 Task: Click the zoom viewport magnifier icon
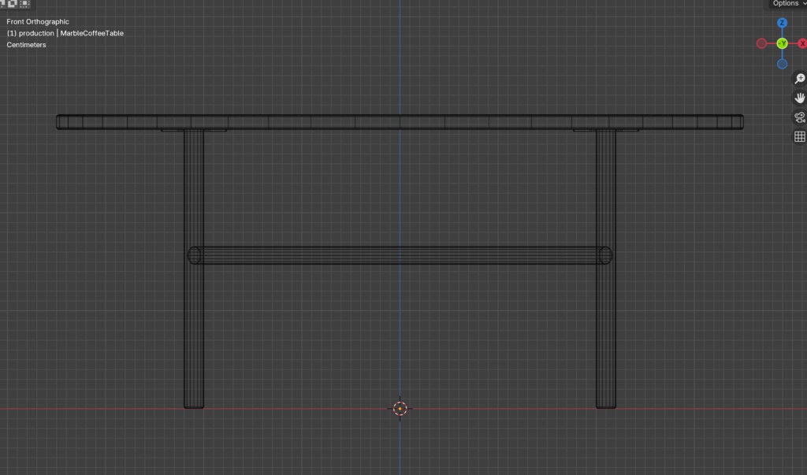[x=799, y=79]
